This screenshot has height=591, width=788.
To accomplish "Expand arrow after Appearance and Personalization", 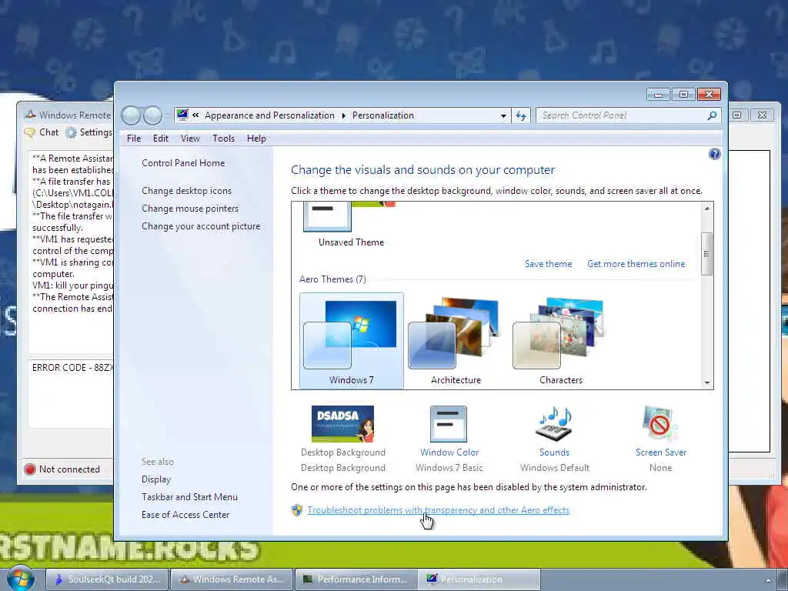I will click(344, 115).
